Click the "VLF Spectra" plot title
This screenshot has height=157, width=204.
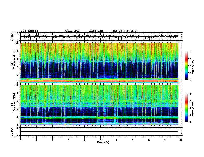pyautogui.click(x=29, y=31)
